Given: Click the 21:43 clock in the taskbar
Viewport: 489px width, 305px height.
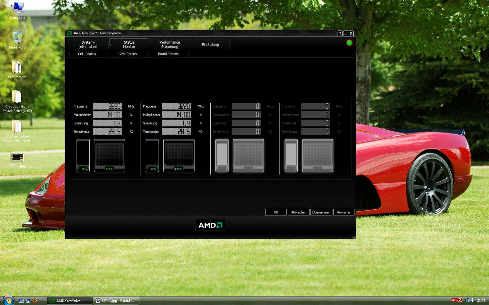Looking at the screenshot, I should click(x=481, y=301).
